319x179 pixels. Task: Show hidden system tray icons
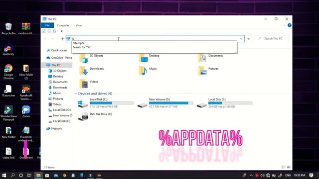coord(251,176)
